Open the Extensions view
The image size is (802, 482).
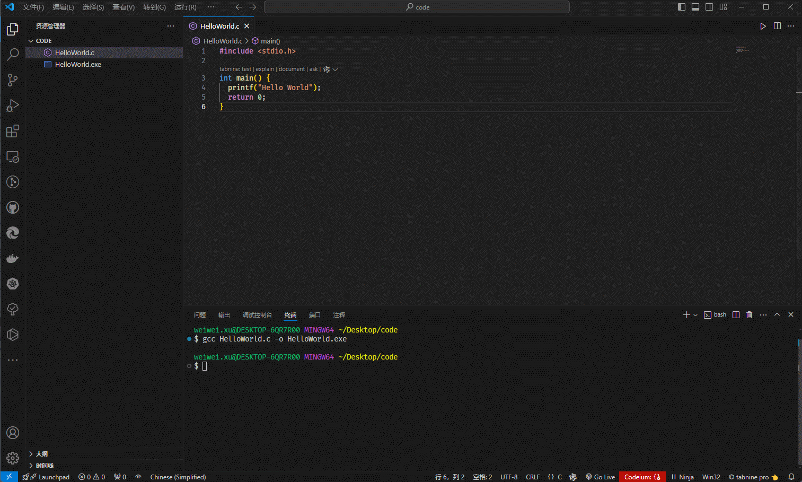(x=13, y=131)
